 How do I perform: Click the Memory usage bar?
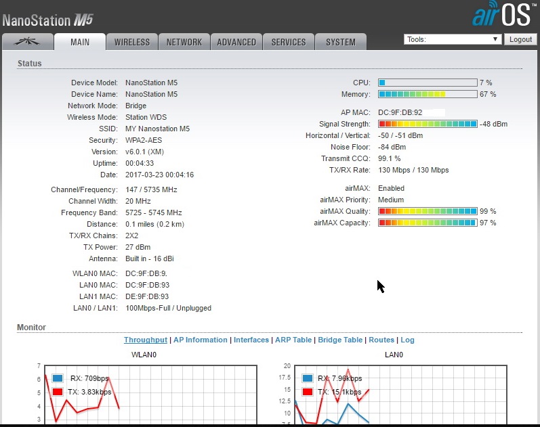[x=428, y=94]
